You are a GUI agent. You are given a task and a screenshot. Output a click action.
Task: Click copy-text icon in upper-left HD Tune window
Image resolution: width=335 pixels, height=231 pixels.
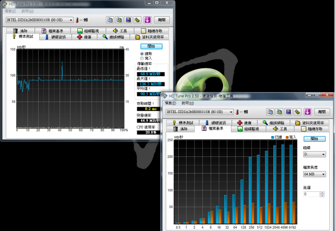click(x=110, y=20)
